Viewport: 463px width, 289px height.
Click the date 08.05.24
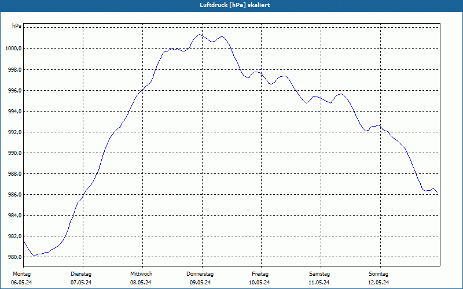point(141,283)
